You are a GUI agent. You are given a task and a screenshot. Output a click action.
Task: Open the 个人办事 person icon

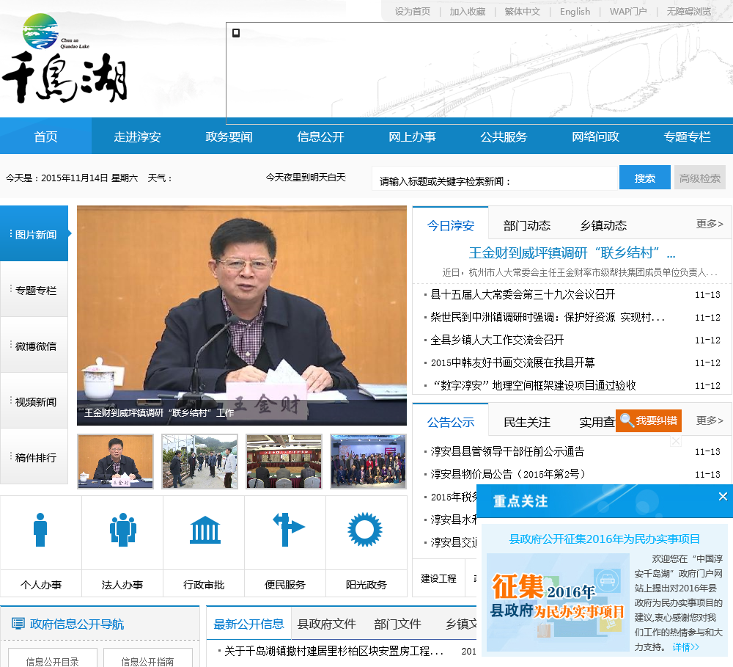[x=40, y=530]
